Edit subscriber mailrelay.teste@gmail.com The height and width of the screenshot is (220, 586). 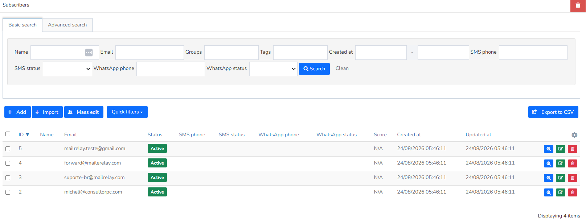[x=561, y=149]
